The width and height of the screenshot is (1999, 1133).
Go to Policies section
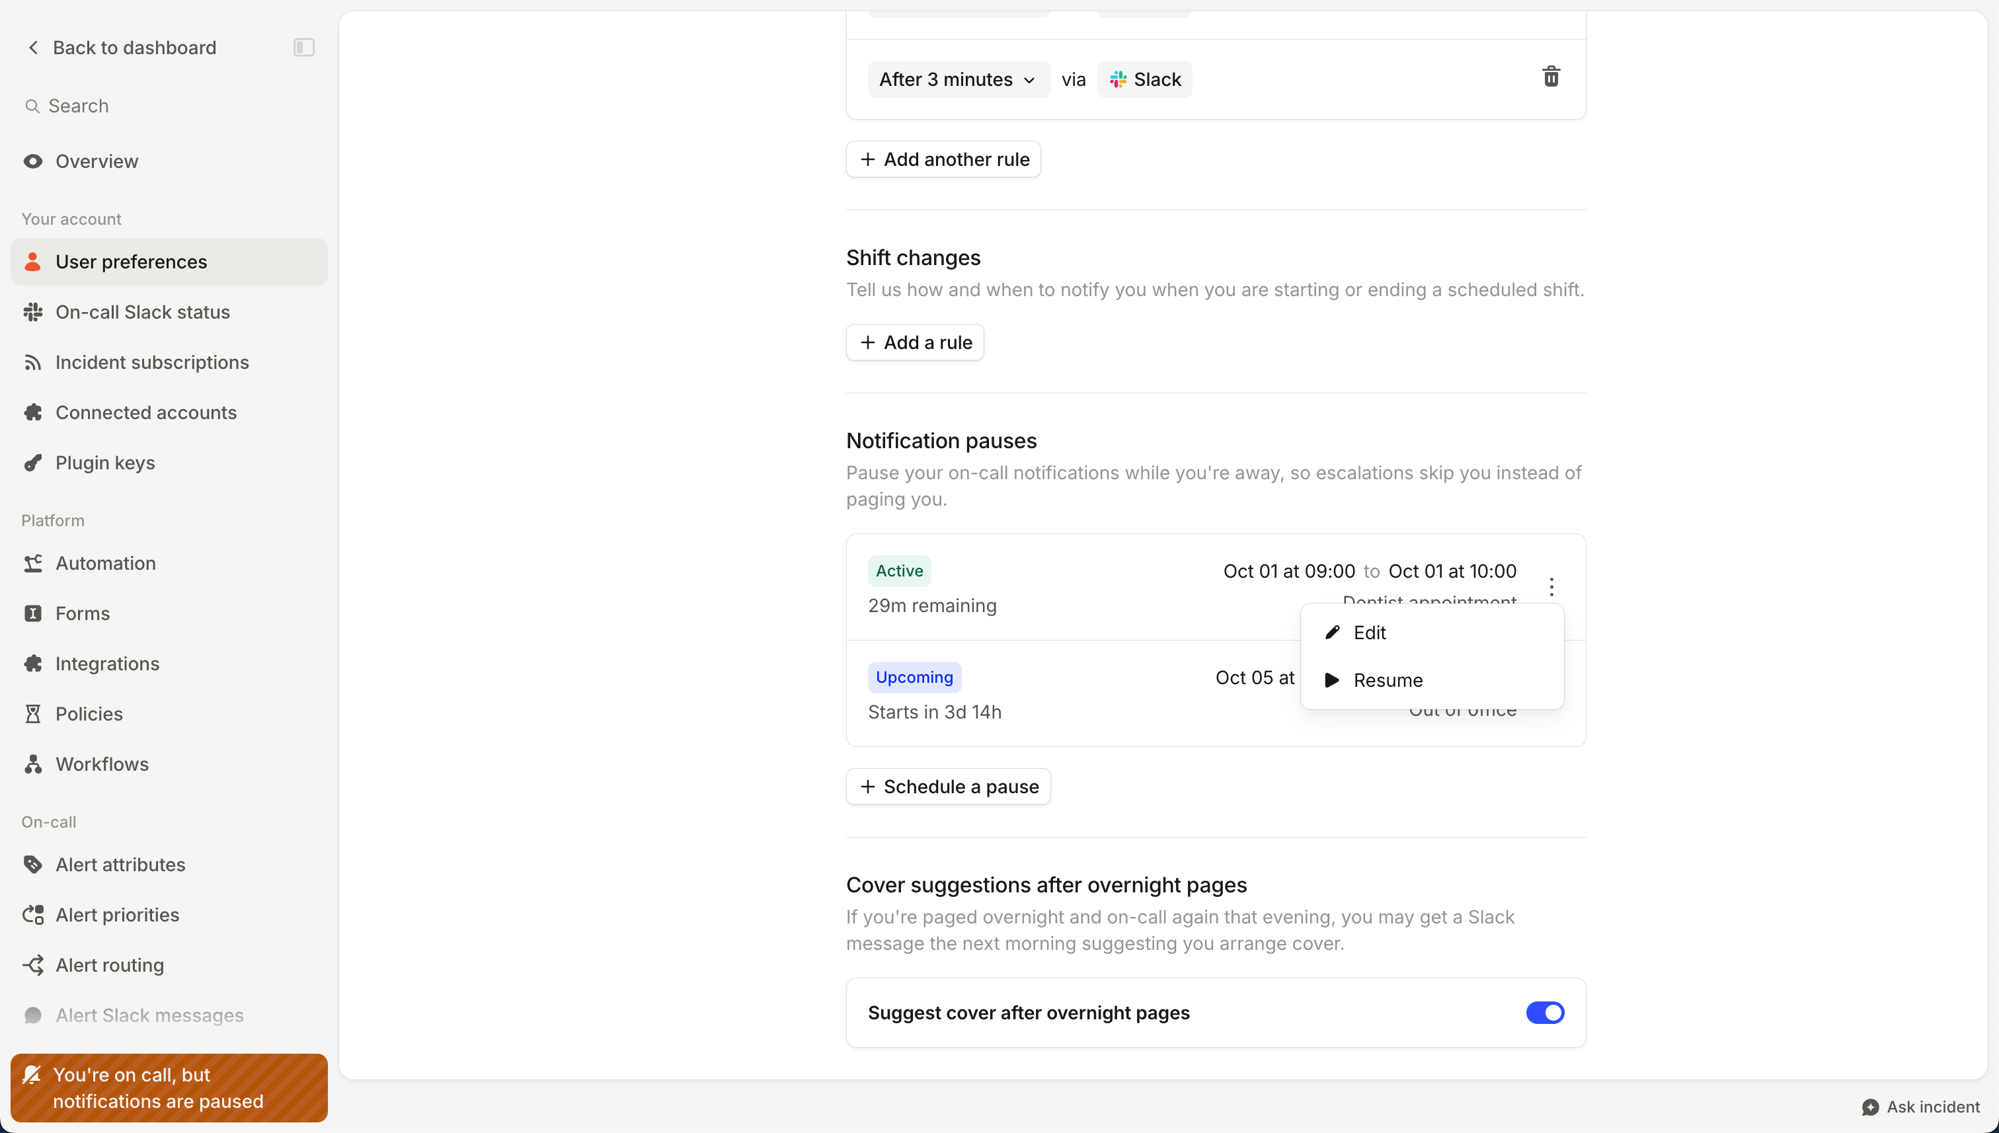point(169,713)
